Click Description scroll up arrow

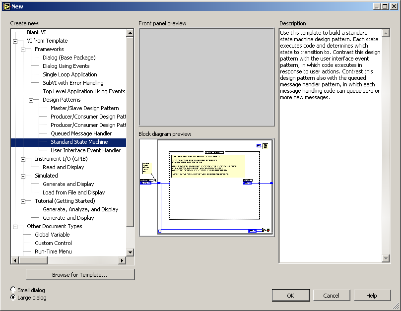click(x=386, y=33)
